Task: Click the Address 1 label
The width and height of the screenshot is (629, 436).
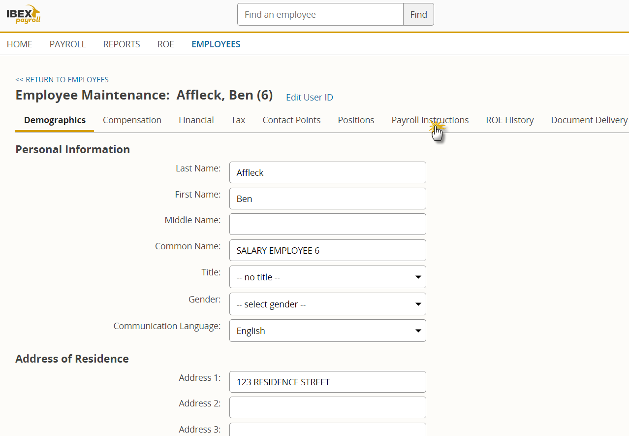Action: coord(200,378)
